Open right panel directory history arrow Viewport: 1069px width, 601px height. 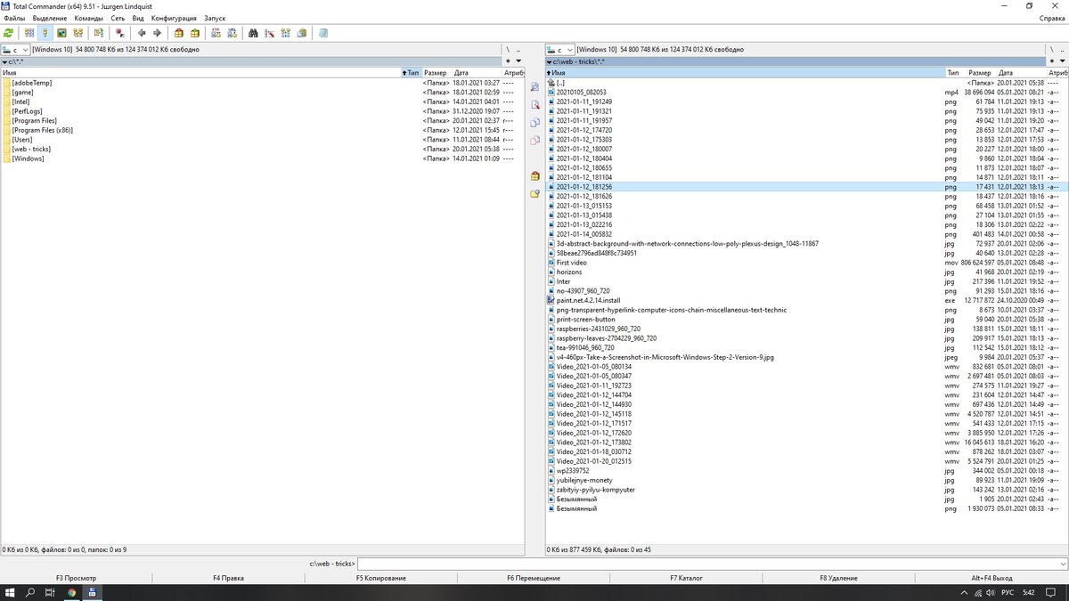click(x=1063, y=61)
